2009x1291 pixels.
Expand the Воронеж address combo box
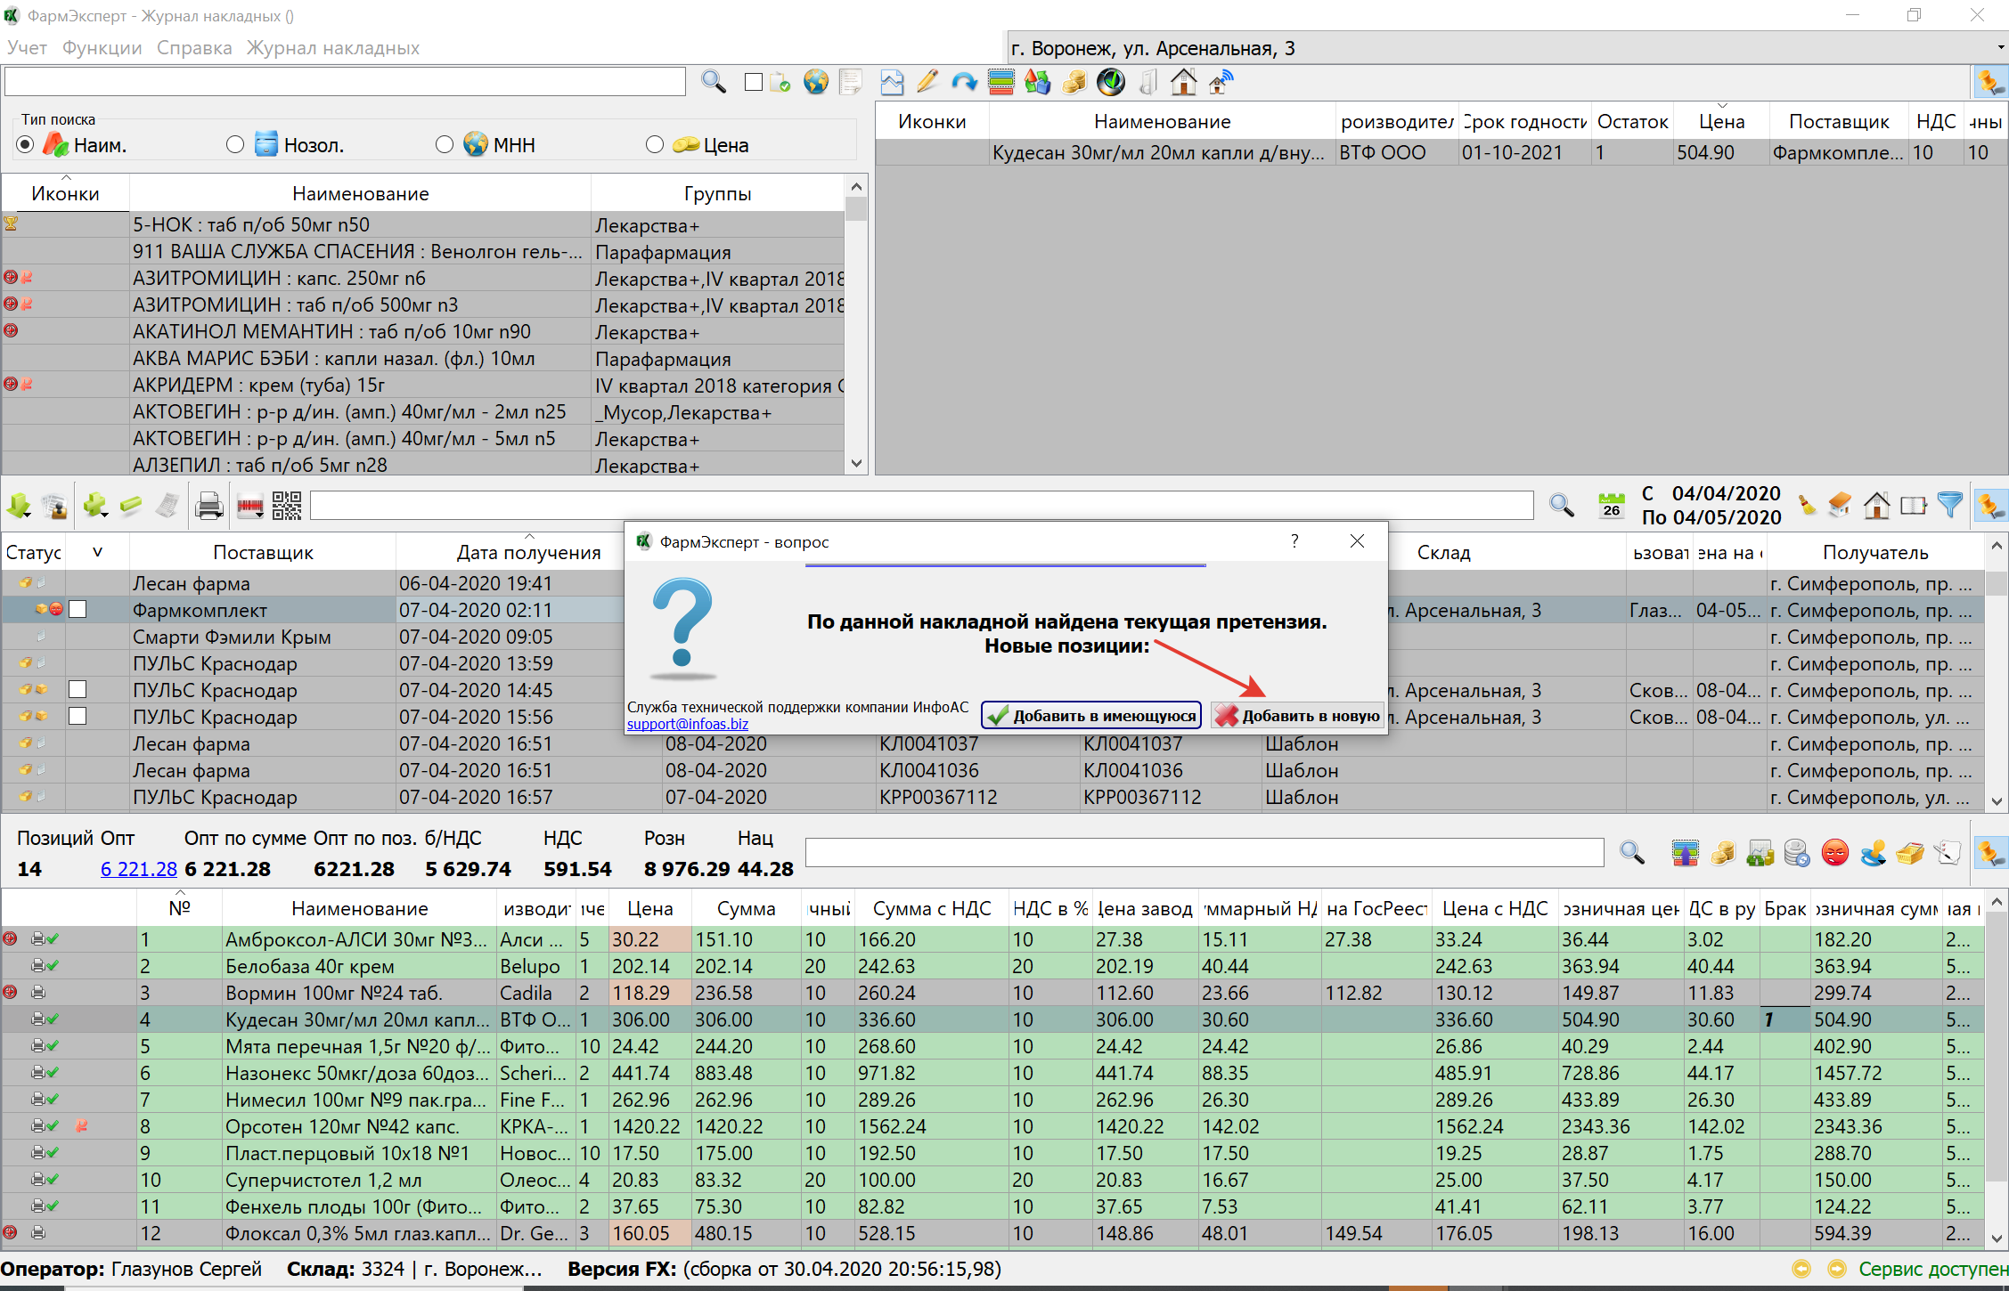click(x=2000, y=48)
